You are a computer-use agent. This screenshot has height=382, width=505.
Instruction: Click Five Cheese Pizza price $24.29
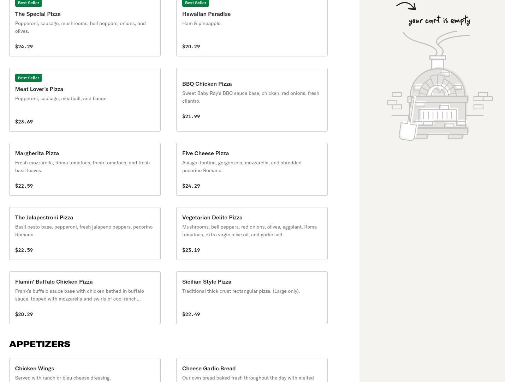[x=191, y=186]
